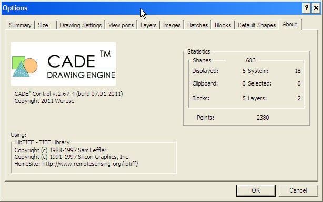The image size is (323, 202).
Task: Switch to the Images tab
Action: [172, 25]
